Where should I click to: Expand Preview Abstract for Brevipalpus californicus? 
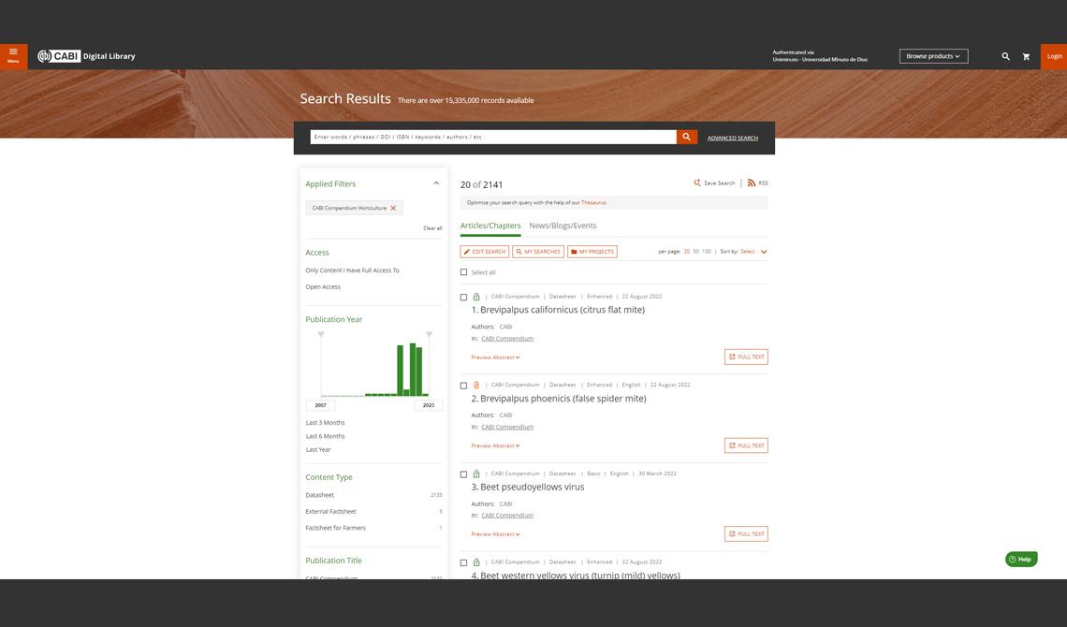pos(495,357)
